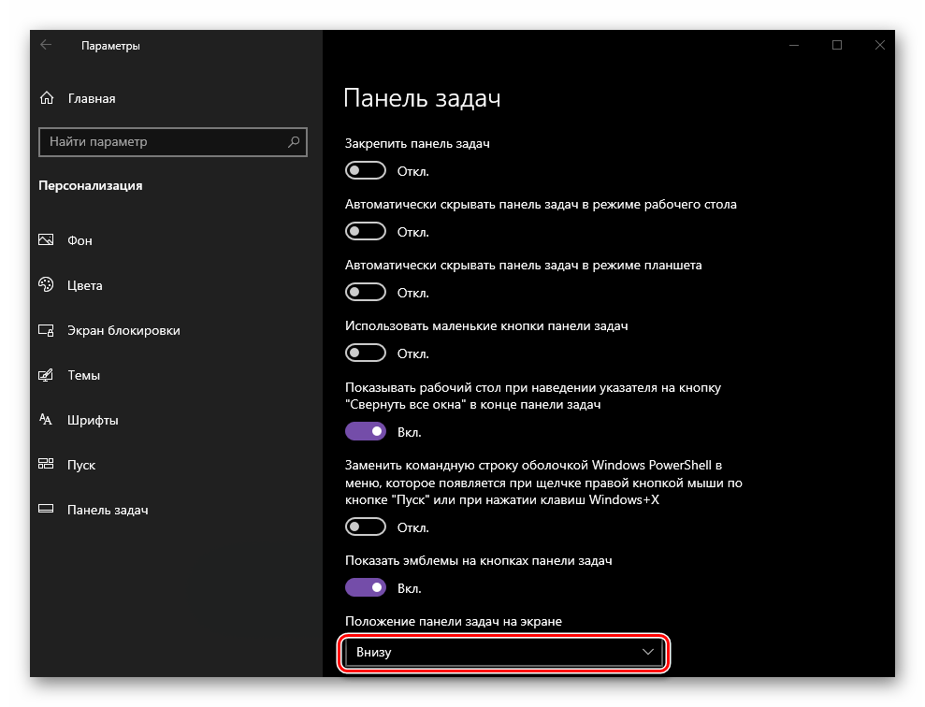Click the chevron arrow in the position combo box
This screenshot has height=707, width=925.
[648, 652]
